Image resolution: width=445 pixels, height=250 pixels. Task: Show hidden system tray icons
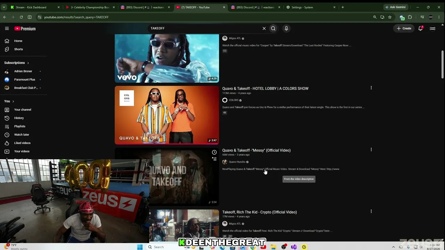tap(394, 247)
